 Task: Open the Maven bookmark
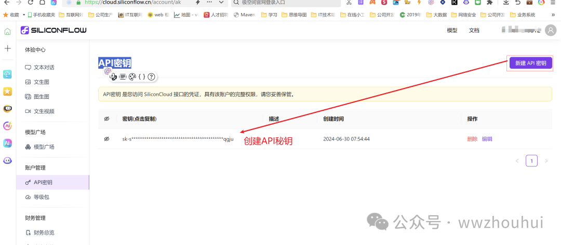pyautogui.click(x=244, y=15)
